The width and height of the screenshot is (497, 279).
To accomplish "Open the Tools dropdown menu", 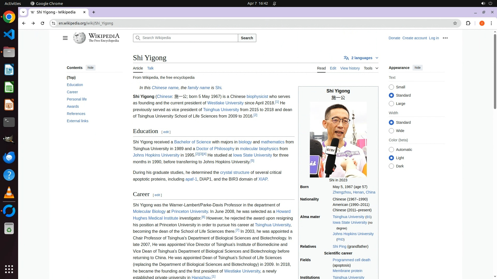I will [371, 68].
